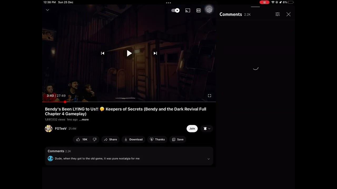This screenshot has height=189, width=337.
Task: Tap the 1,697,532 views count
Action: click(55, 120)
